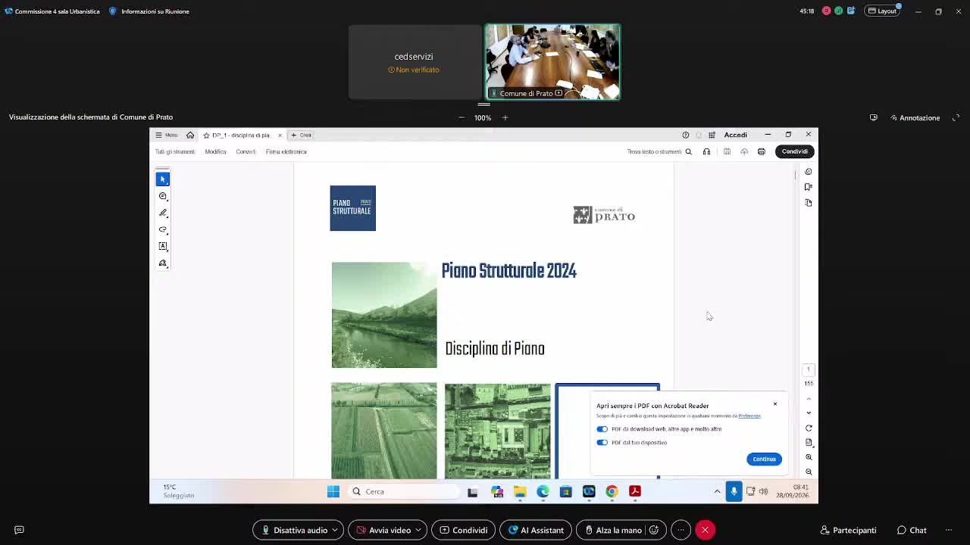Select the Comune di Prato video thumbnail
The image size is (970, 545).
click(552, 62)
